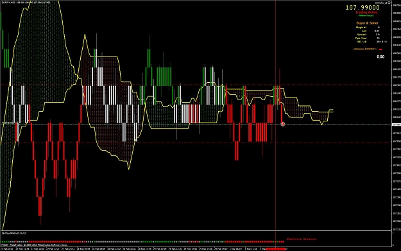Click the Ichimoku parameters label
401x251 pixels.
(x=365, y=49)
